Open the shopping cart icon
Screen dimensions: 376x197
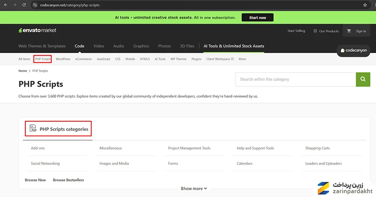click(x=349, y=31)
